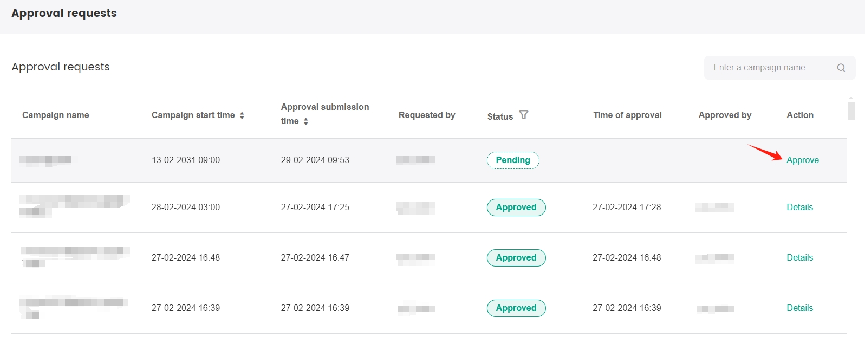This screenshot has height=337, width=865.
Task: Open the Status column filter
Action: point(523,115)
